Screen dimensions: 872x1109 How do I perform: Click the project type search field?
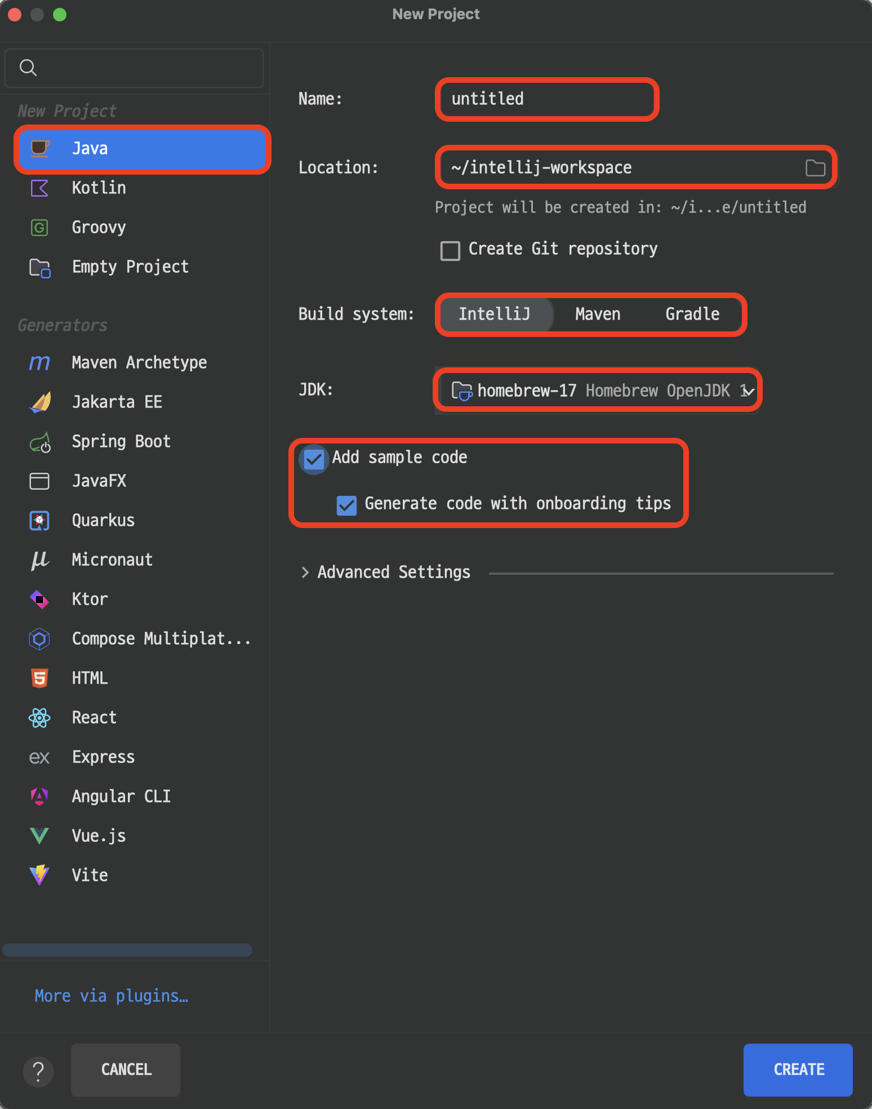click(134, 68)
